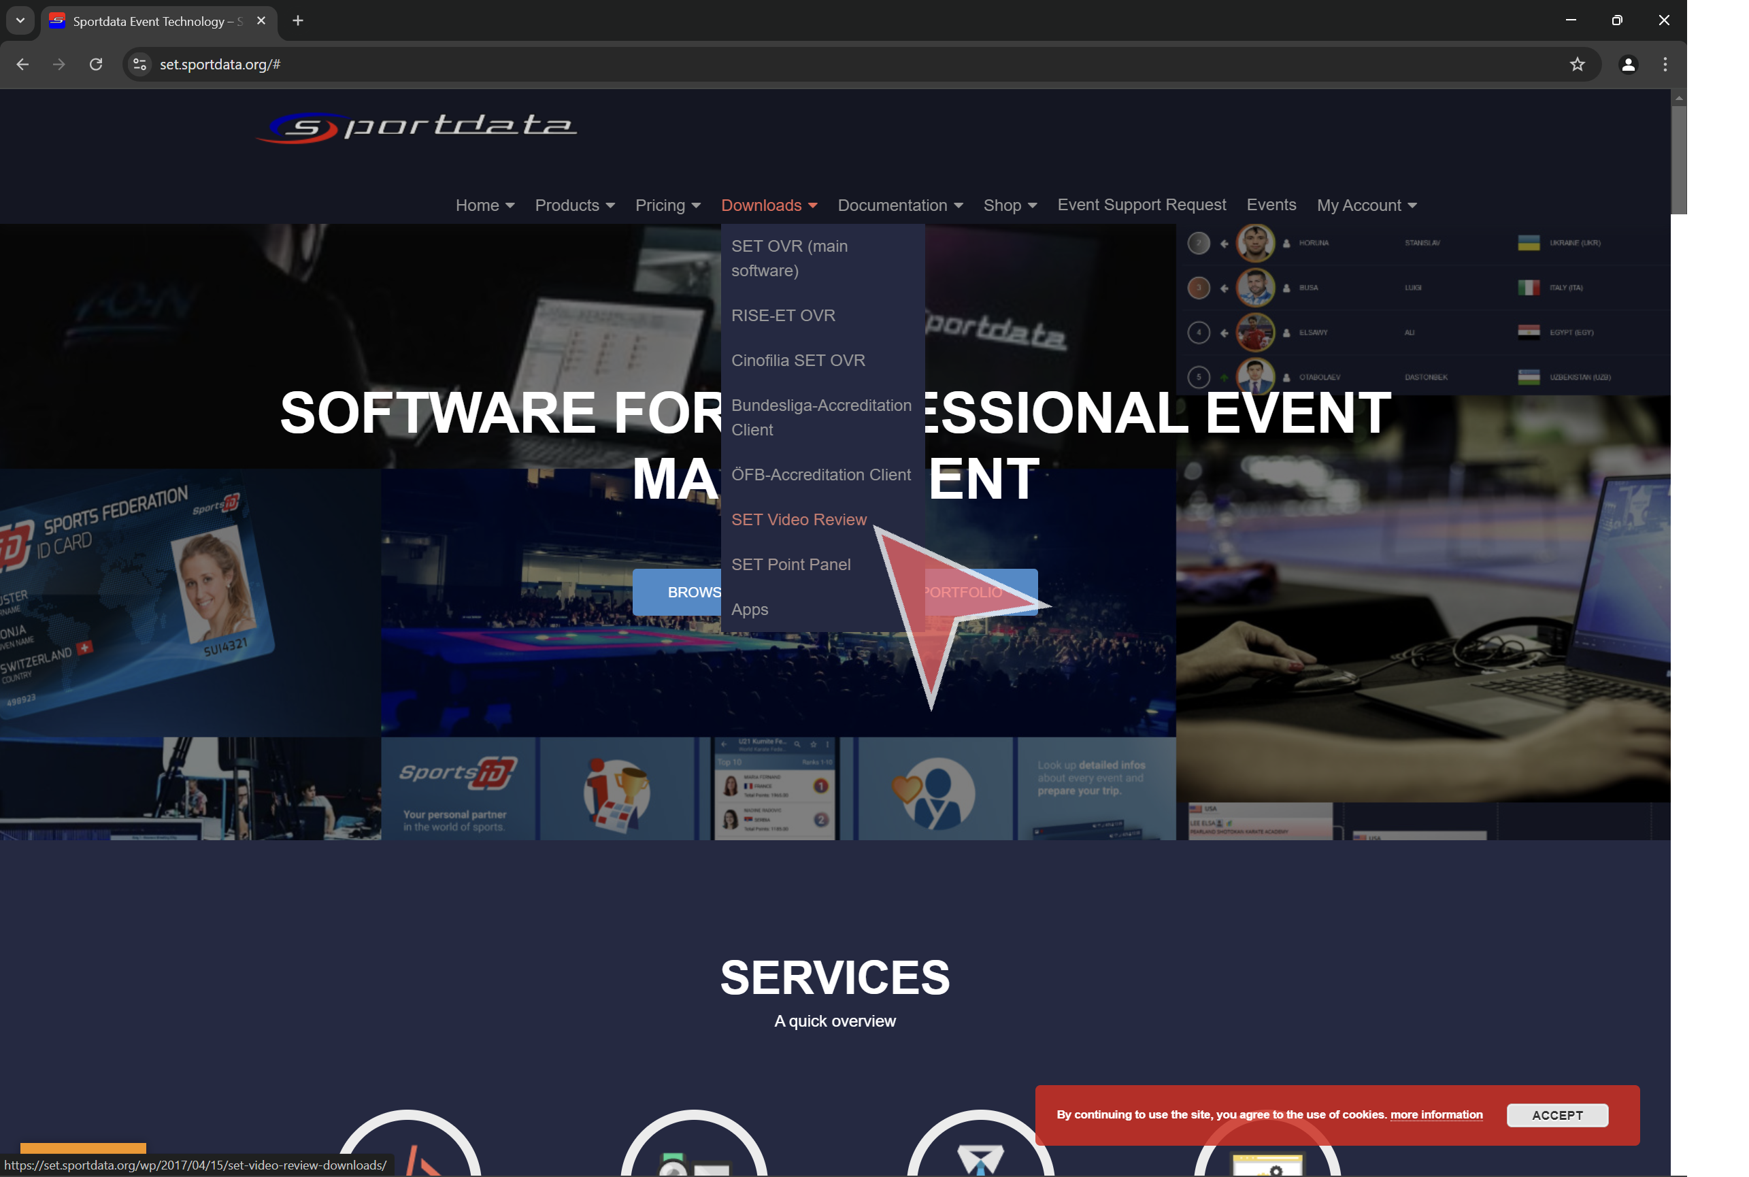
Task: Restore down the browser window
Action: [x=1617, y=20]
